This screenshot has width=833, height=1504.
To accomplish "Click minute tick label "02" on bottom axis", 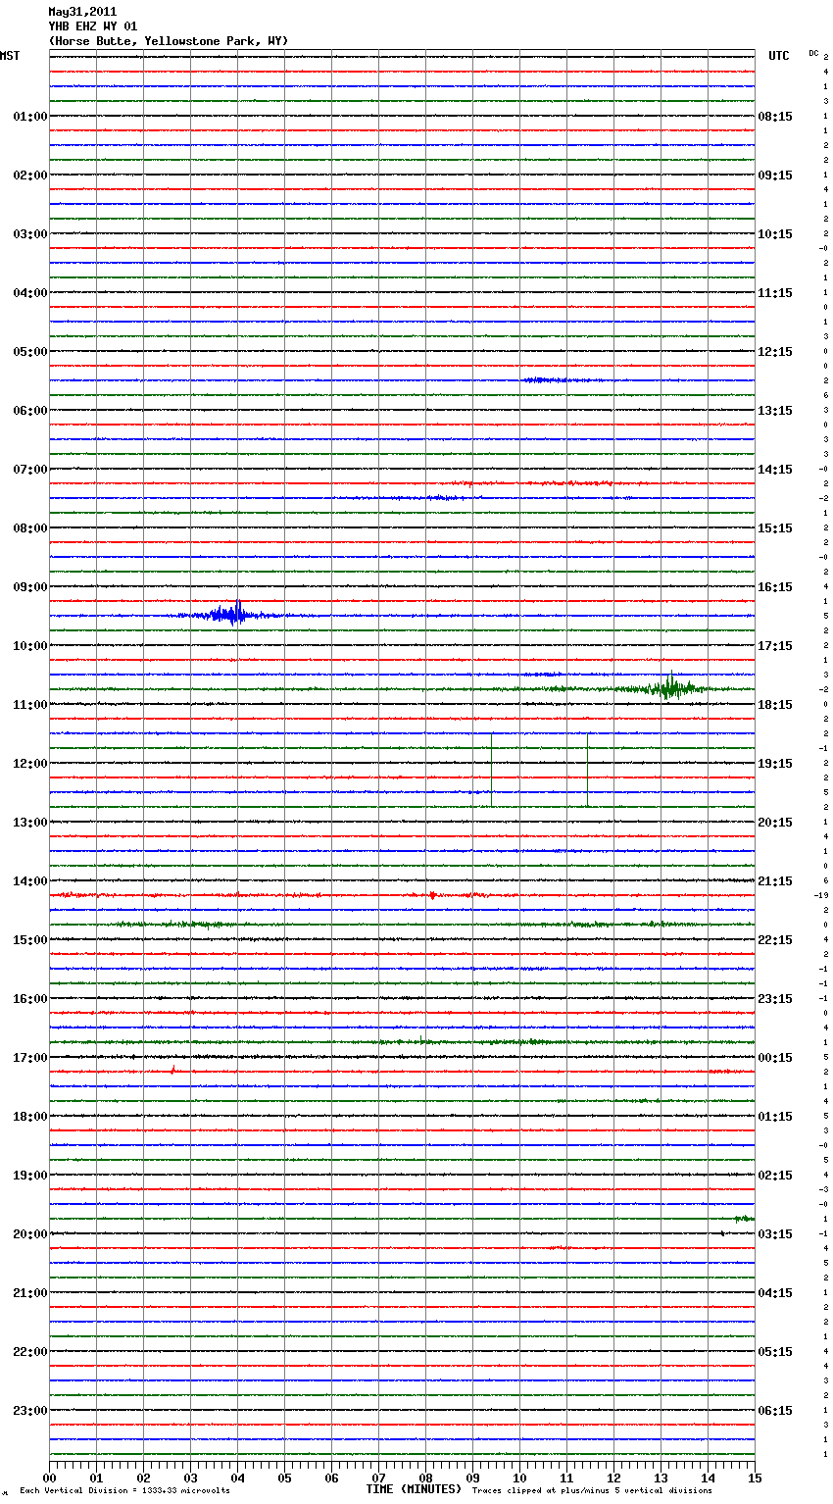I will pyautogui.click(x=144, y=1478).
